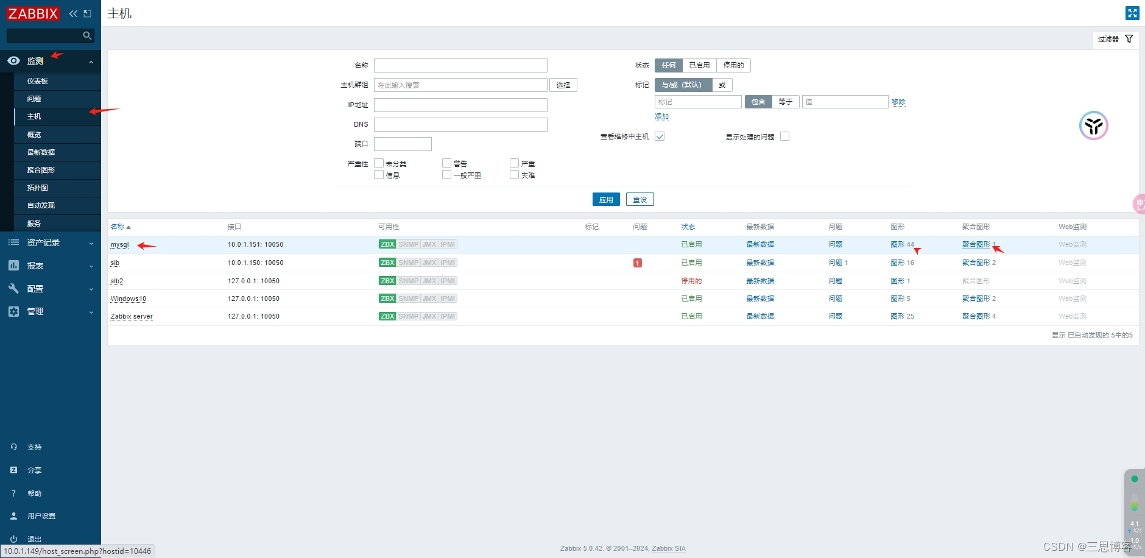Check the 严重 severity checkbox

[514, 163]
